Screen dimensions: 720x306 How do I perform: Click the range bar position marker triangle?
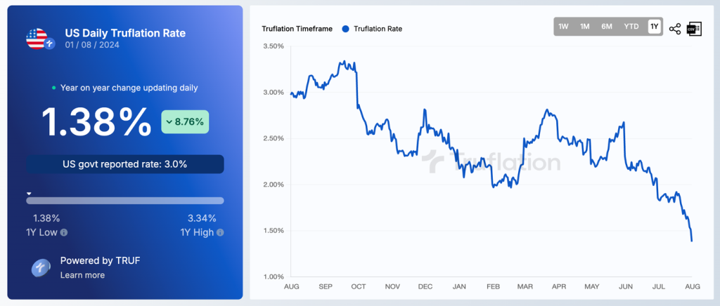click(29, 192)
